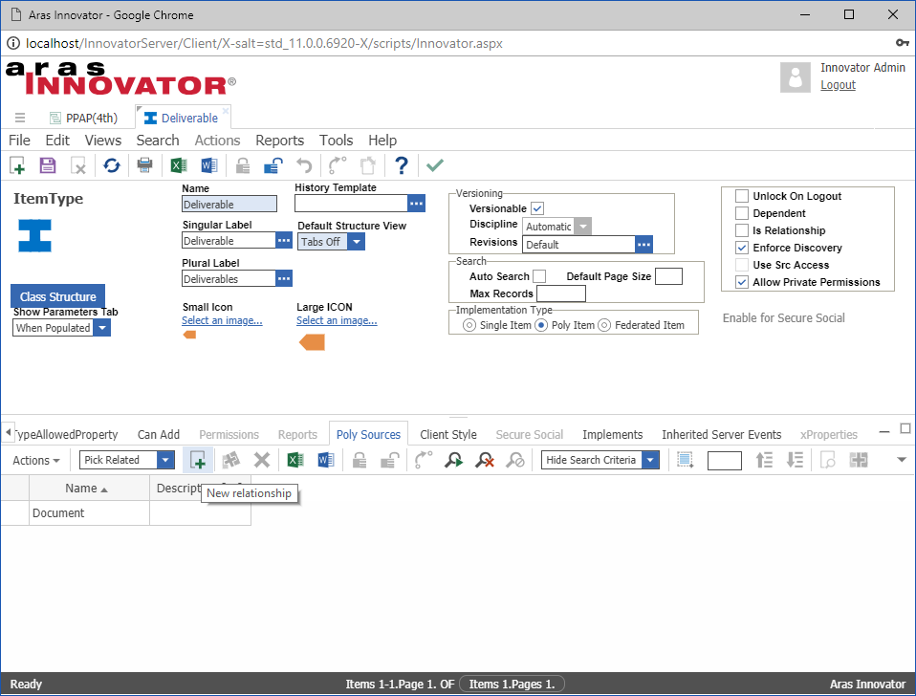The width and height of the screenshot is (916, 696).
Task: Toggle the Versionable checkbox
Action: pyautogui.click(x=536, y=207)
